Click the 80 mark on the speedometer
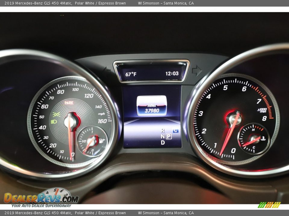The width and height of the screenshot is (289, 216). 61,92
